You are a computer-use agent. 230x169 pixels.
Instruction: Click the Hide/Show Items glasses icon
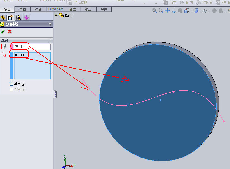coord(205,11)
